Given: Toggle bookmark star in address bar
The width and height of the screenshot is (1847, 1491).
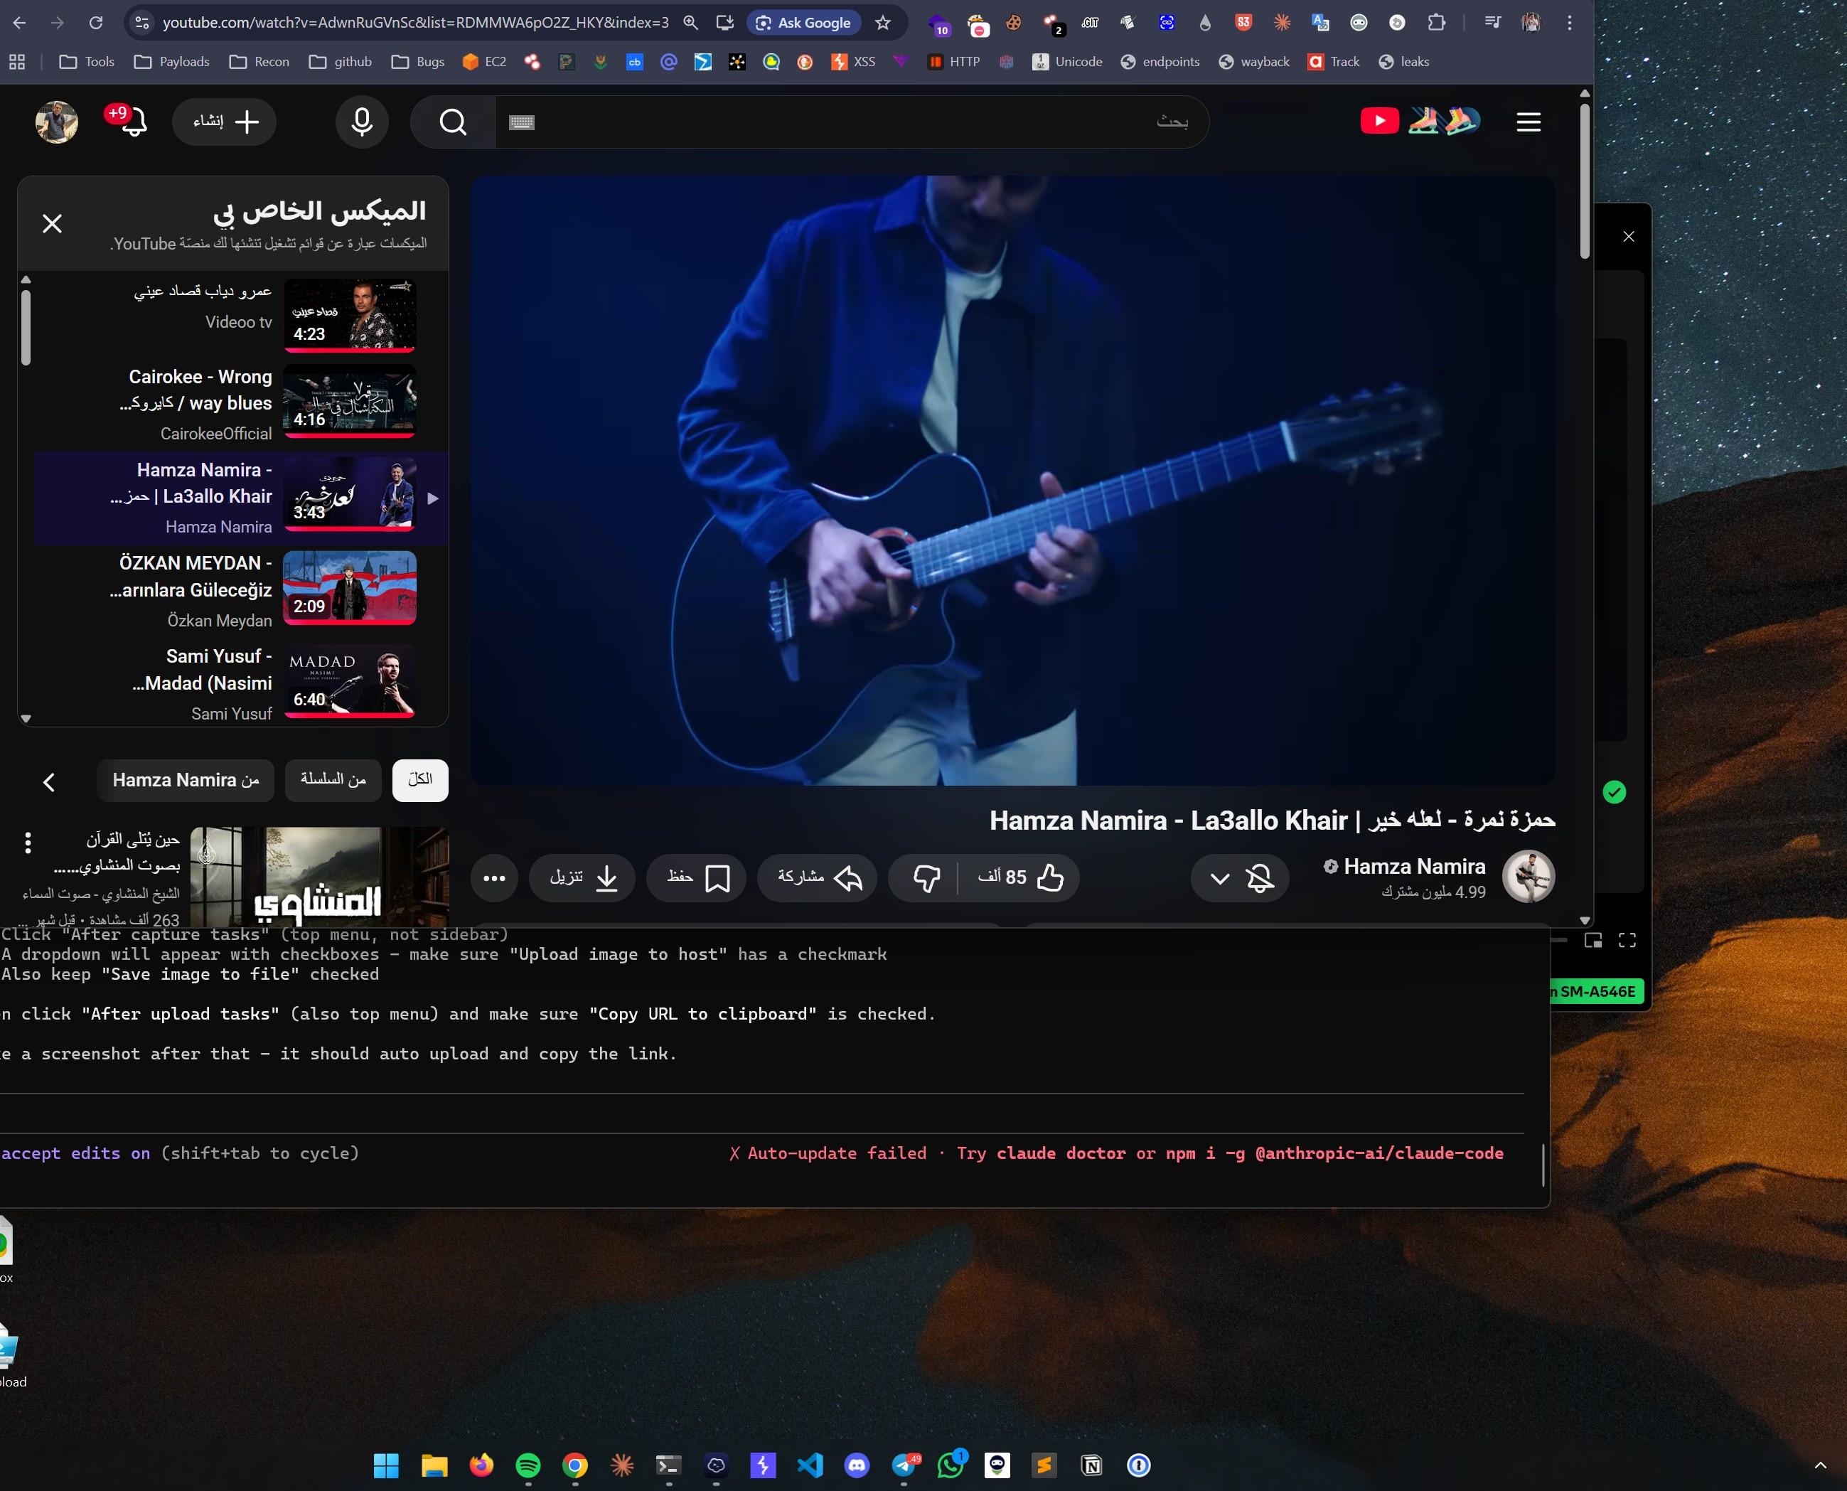Looking at the screenshot, I should tap(883, 23).
